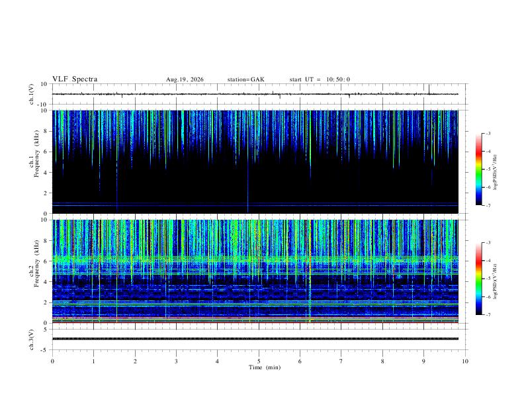Click the 1 minute tick label on the time axis
524x405 pixels.
tap(93, 361)
